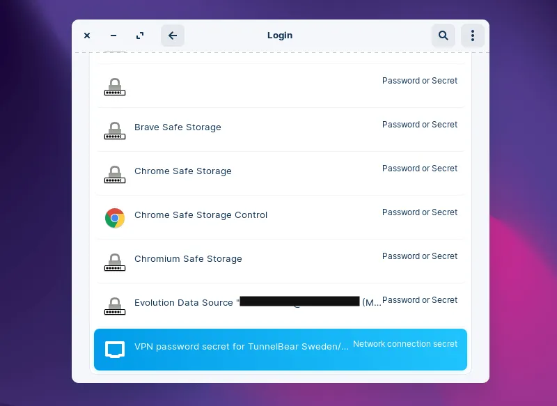Viewport: 557px width, 406px height.
Task: Open the Chromium Safe Storage item
Action: 188,259
